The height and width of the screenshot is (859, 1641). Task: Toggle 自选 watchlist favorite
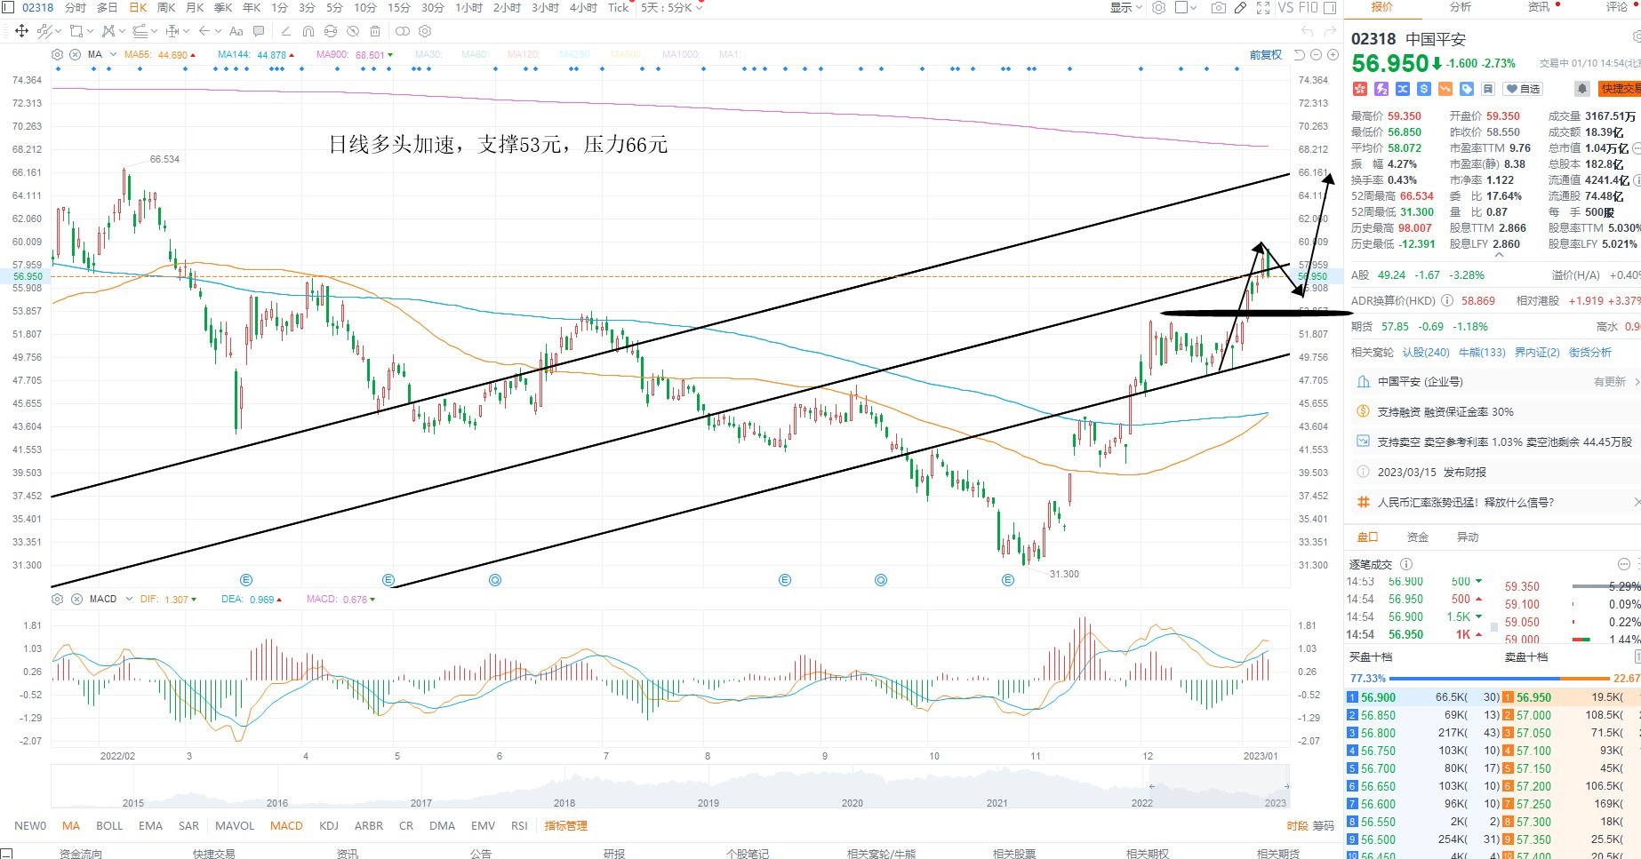(1523, 89)
